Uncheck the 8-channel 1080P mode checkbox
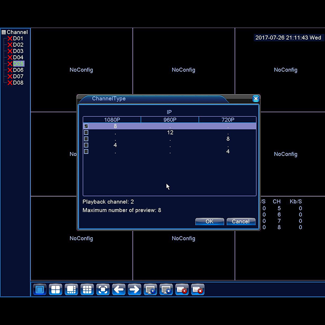Image resolution: width=325 pixels, height=325 pixels. point(86,126)
